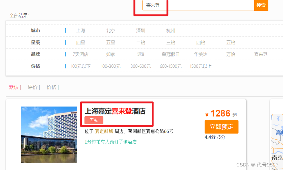Click the orange 搜索 button
The height and width of the screenshot is (170, 283).
(x=261, y=5)
